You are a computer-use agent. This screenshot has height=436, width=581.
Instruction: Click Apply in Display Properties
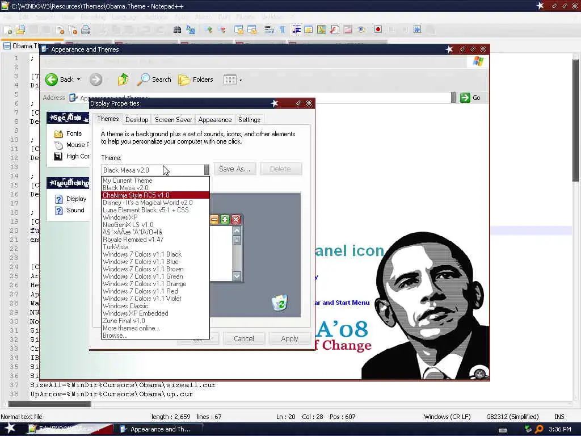[x=289, y=339]
